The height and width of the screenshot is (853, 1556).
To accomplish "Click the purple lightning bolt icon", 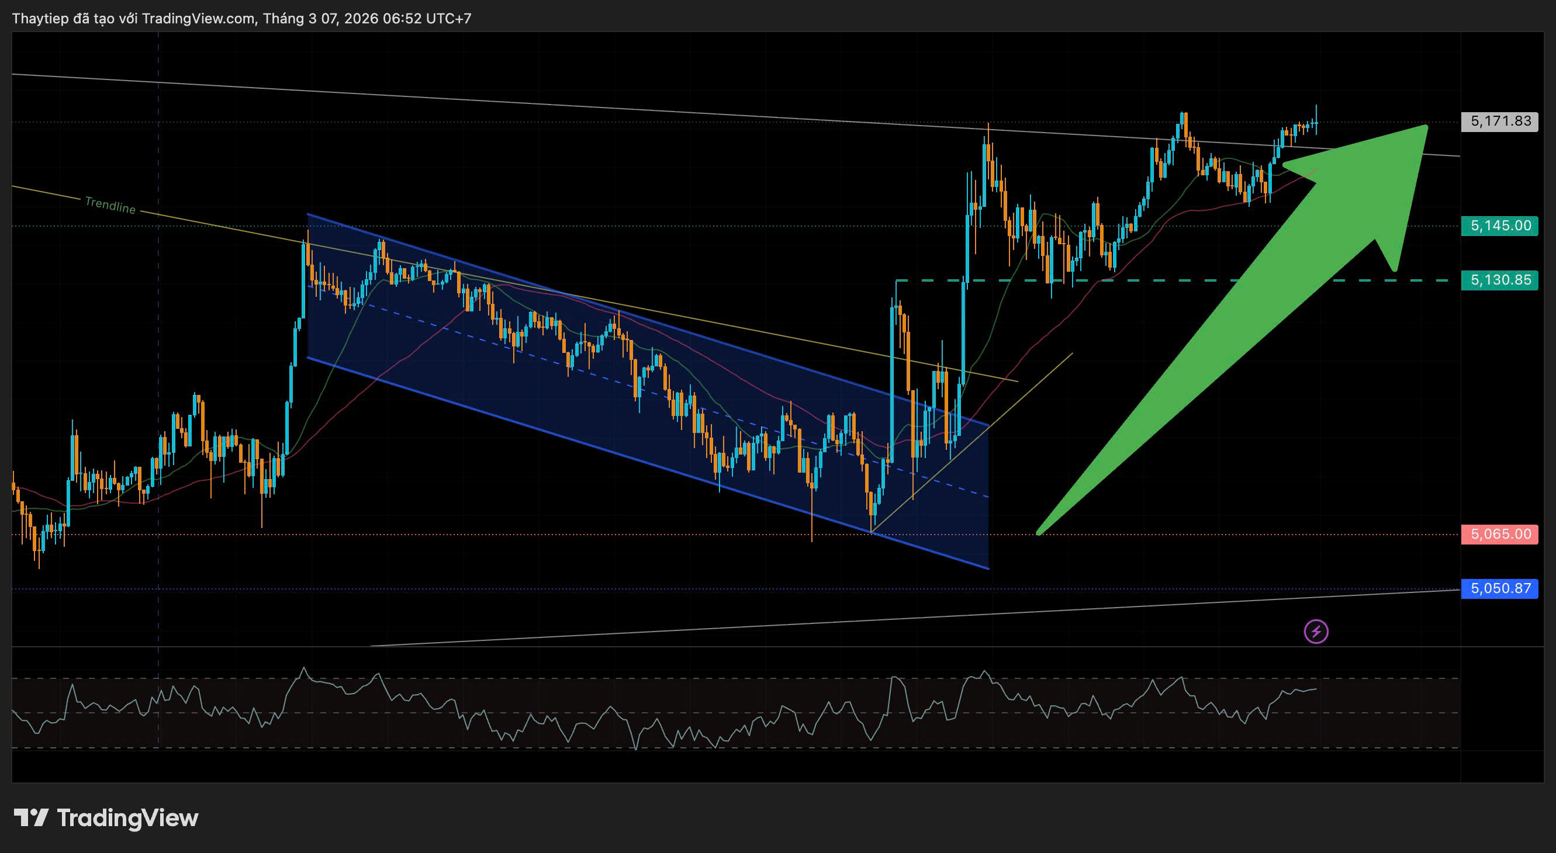I will 1316,632.
